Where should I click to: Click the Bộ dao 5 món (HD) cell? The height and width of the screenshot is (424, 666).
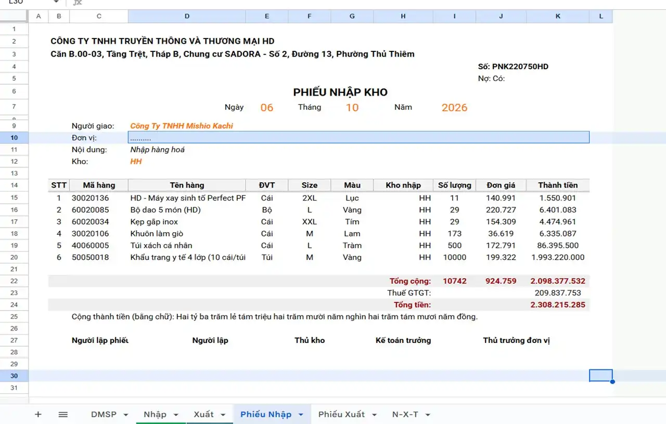[165, 210]
